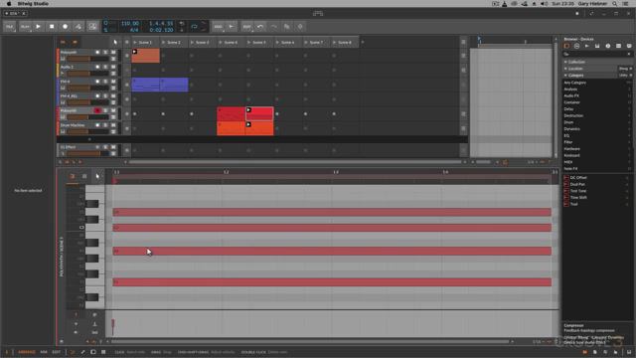636x358 pixels.
Task: Play the red Polysynth clip in Scene 5
Action: coord(248,110)
